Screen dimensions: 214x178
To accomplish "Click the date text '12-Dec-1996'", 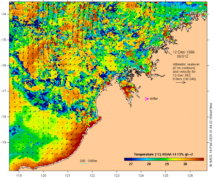I will [184, 52].
